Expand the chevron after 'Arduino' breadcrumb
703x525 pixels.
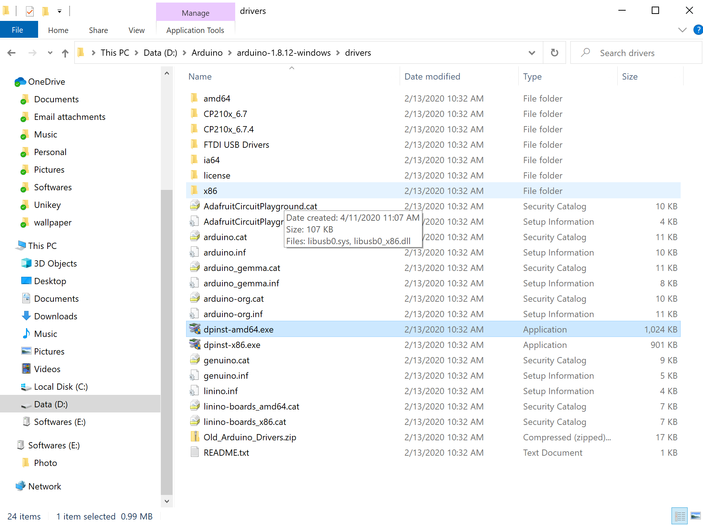[x=230, y=53]
